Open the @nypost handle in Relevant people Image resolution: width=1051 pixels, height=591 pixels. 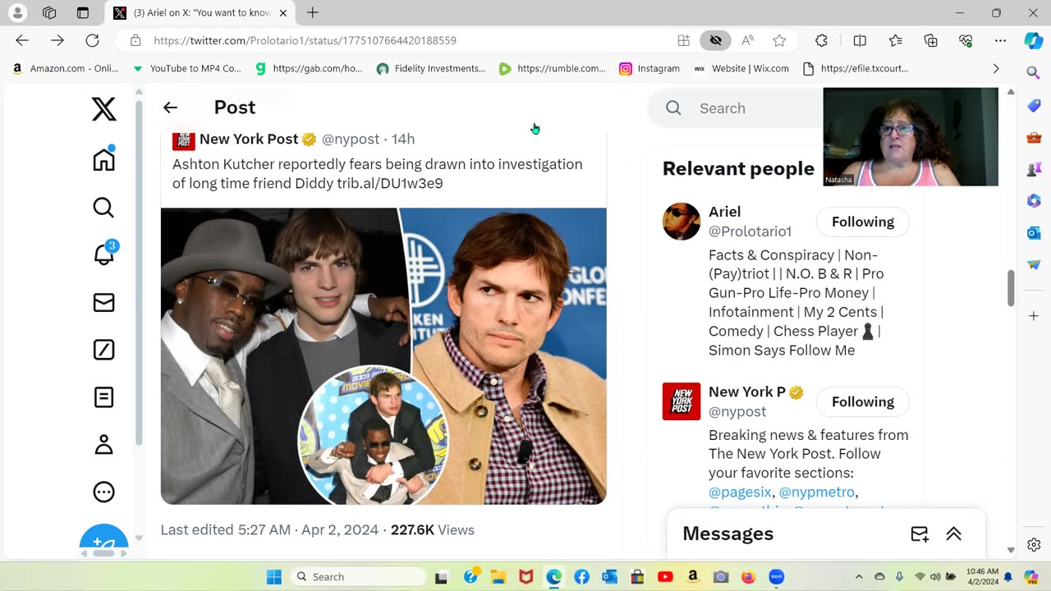(x=737, y=411)
